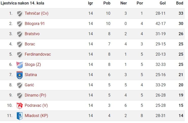The width and height of the screenshot is (188, 123).
Task: Click the Bilogora 91 shield icon
Action: tap(20, 24)
